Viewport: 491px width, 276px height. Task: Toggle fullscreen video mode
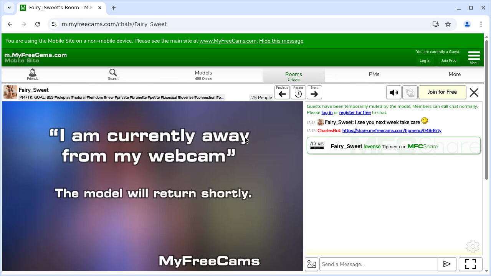470,264
